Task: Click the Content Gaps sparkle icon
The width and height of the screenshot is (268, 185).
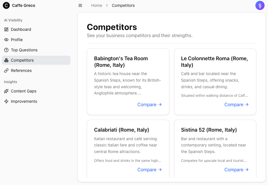Action: click(6, 91)
